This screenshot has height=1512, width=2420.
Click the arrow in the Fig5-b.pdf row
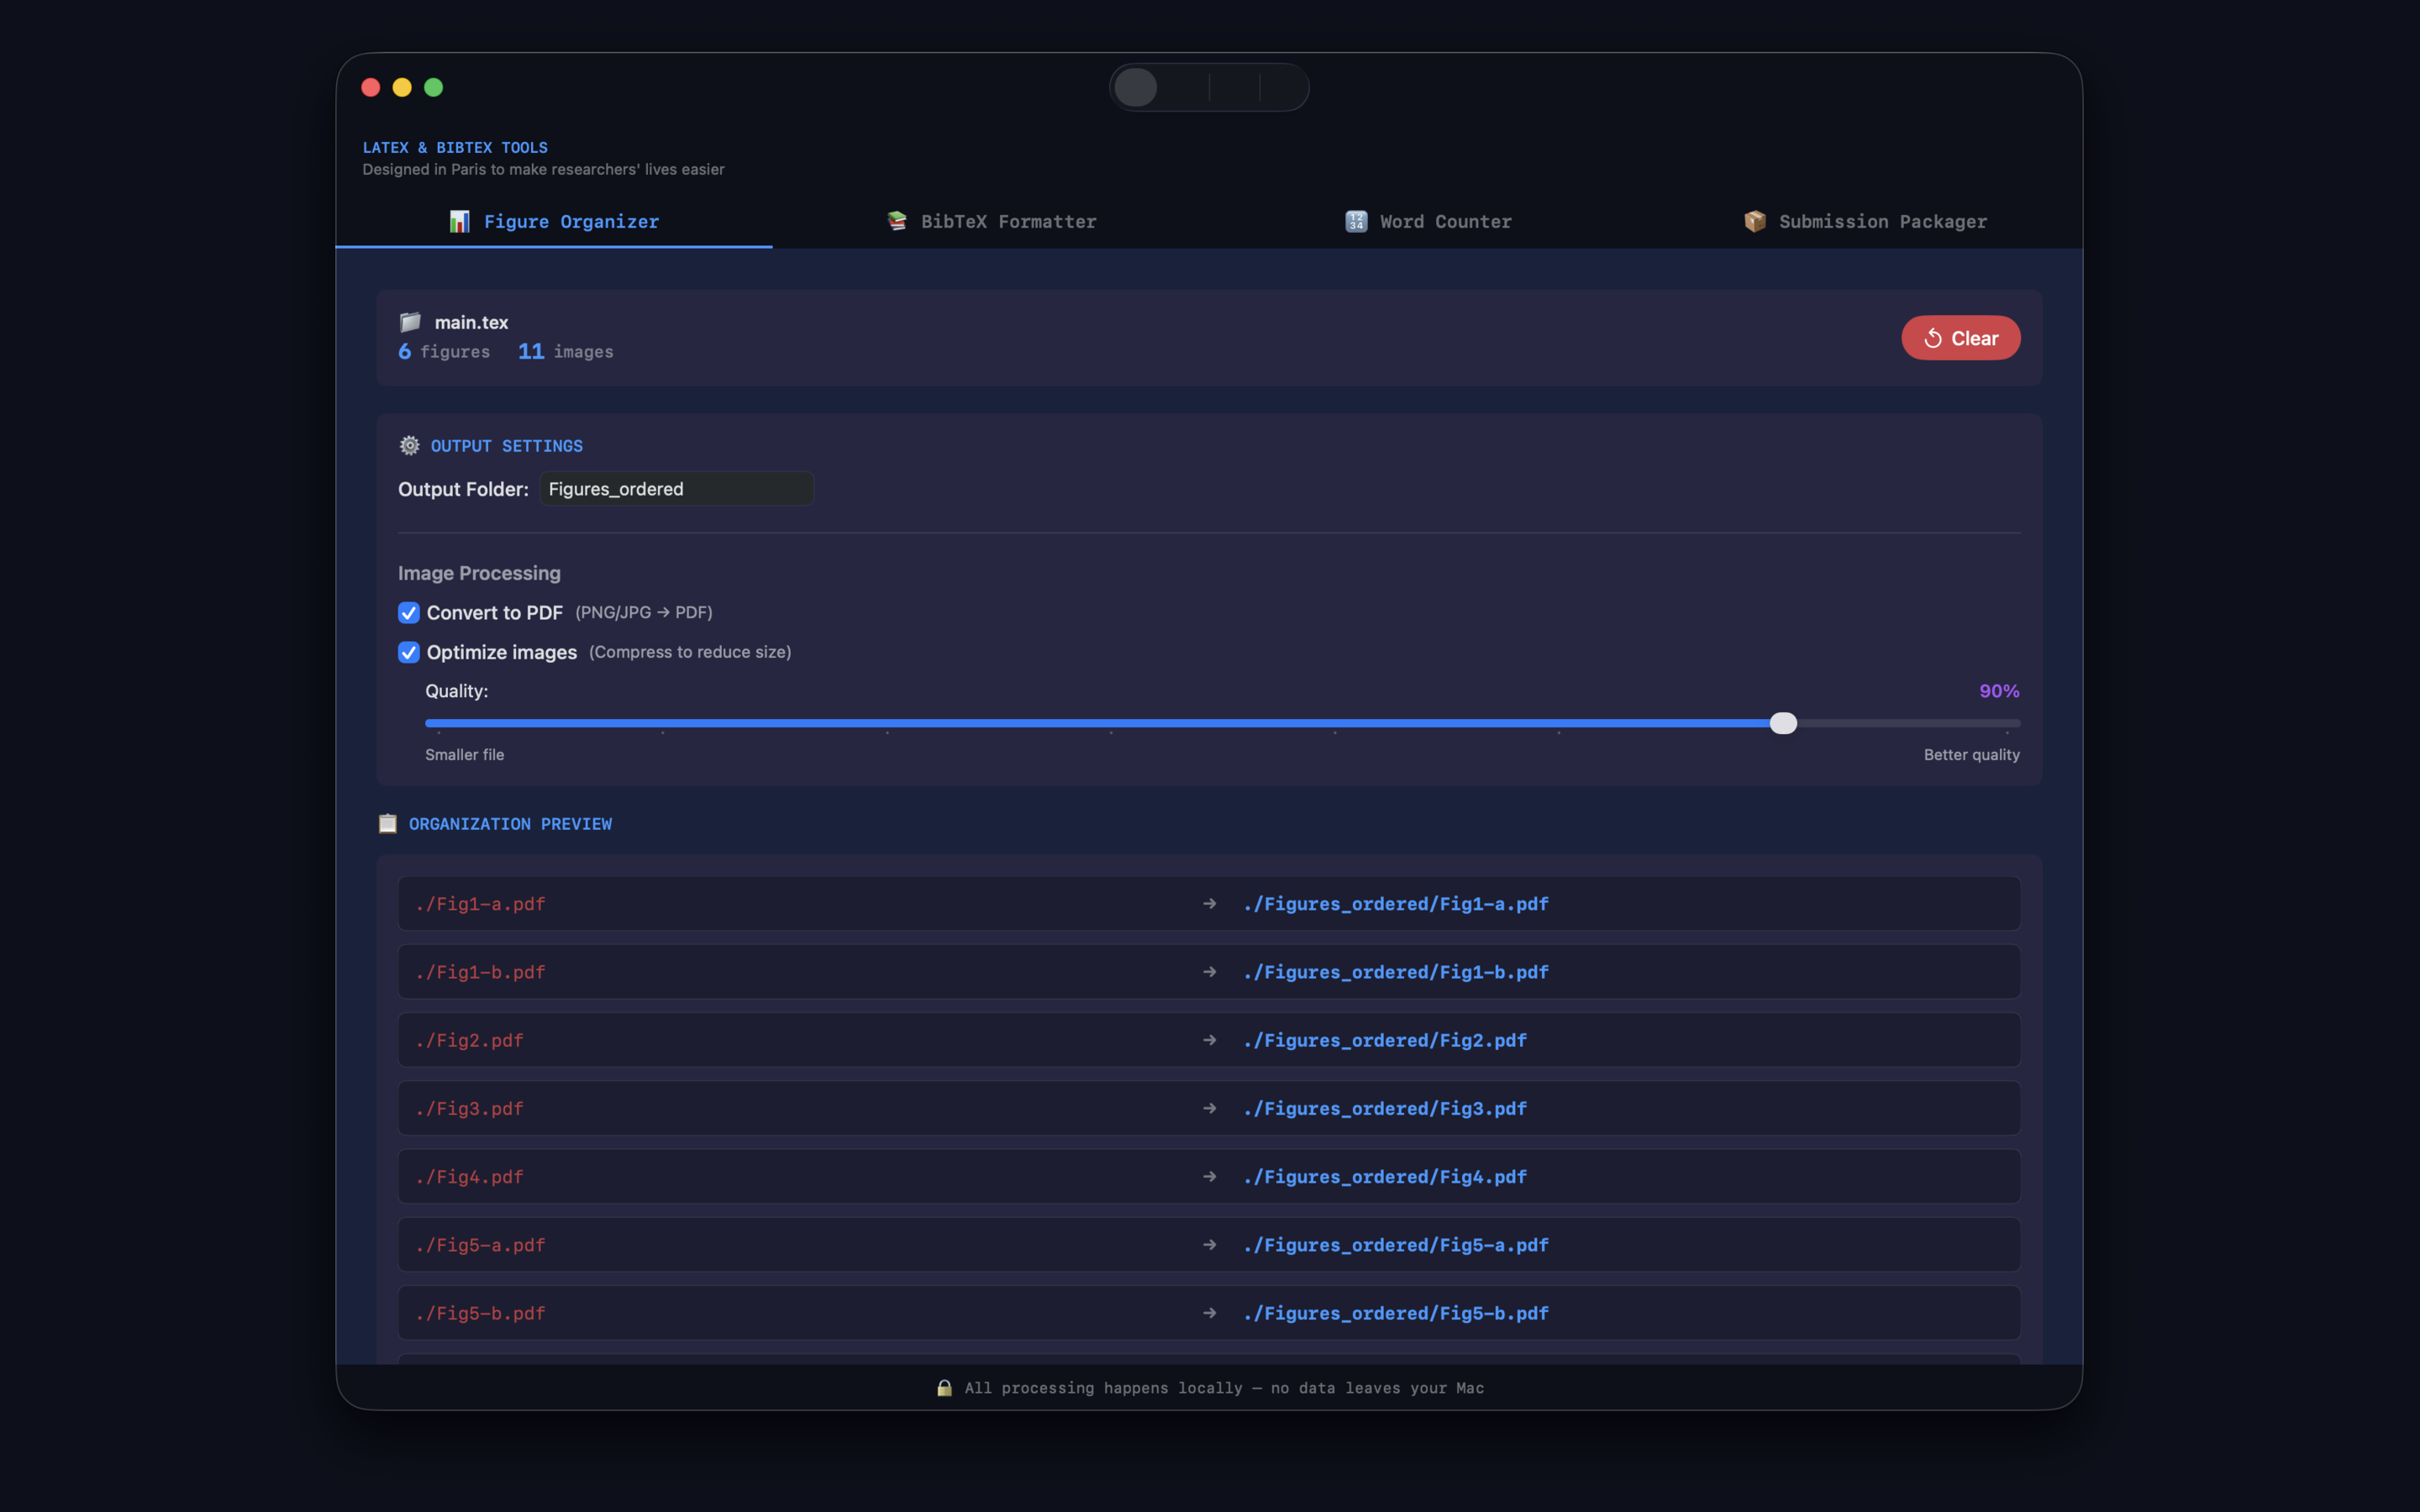1210,1313
